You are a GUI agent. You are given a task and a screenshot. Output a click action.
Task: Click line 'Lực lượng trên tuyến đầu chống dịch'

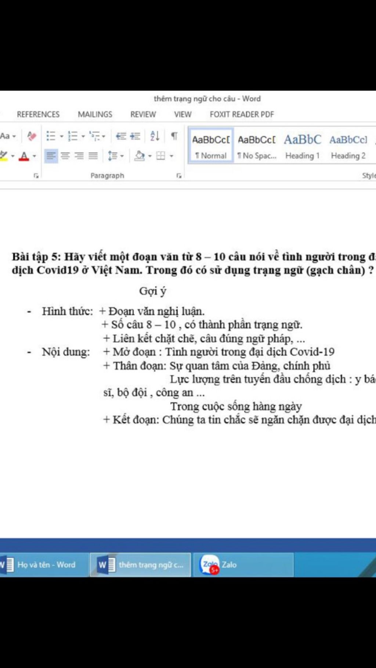pyautogui.click(x=273, y=379)
